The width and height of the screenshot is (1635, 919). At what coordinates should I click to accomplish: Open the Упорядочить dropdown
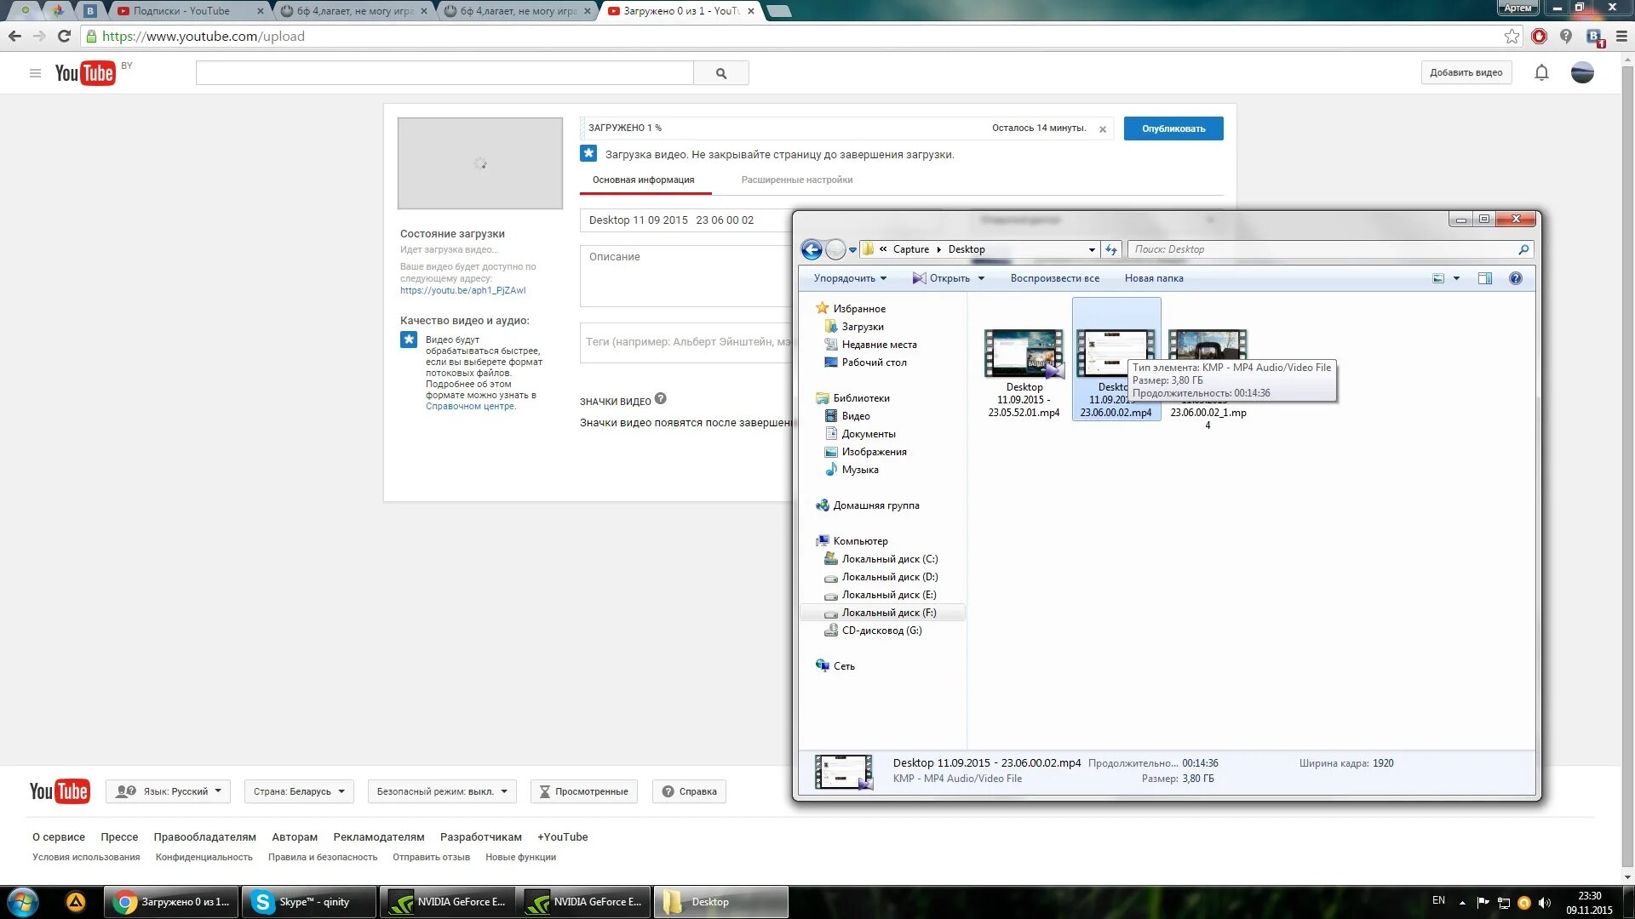[850, 278]
